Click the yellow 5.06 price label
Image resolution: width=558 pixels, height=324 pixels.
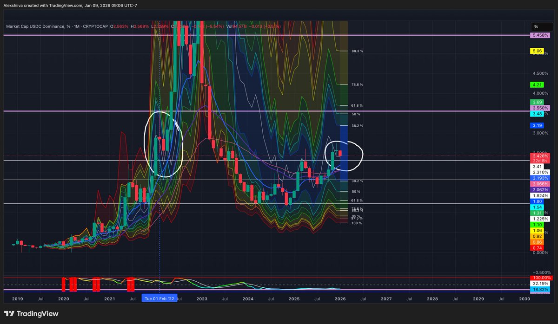537,51
